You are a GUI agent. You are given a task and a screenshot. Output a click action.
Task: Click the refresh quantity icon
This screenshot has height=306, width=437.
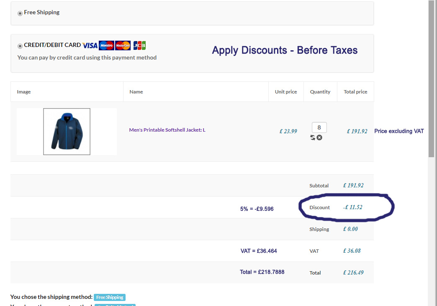click(313, 137)
